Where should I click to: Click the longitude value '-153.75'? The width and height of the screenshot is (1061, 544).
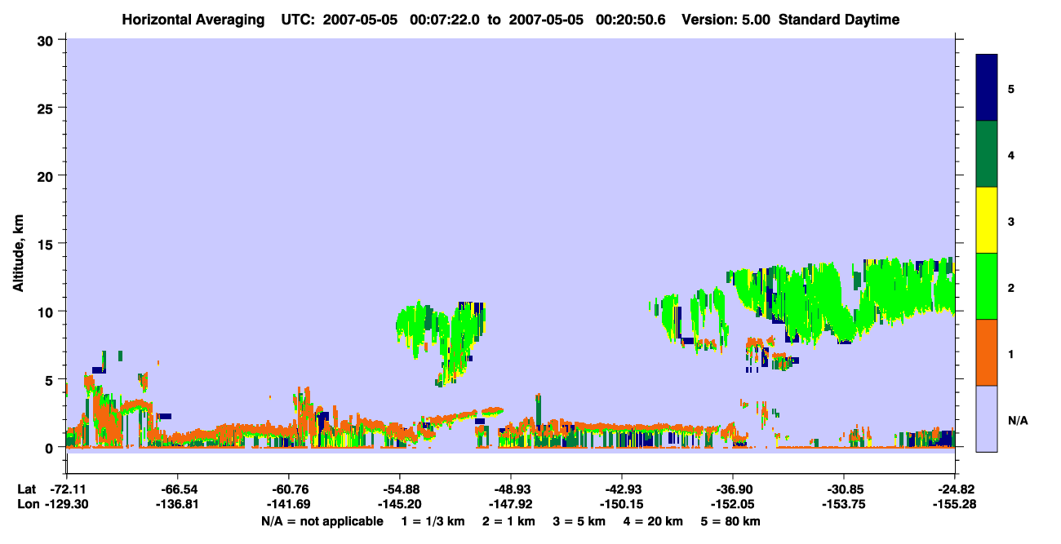(x=844, y=504)
